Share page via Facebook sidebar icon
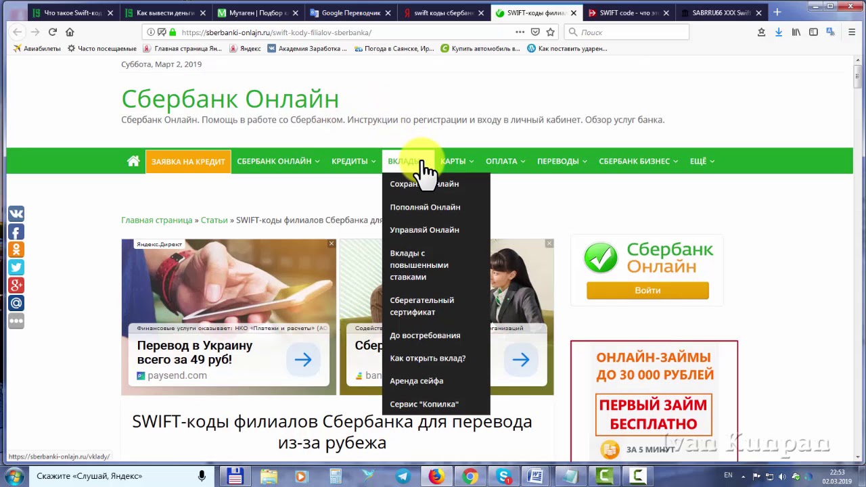This screenshot has height=487, width=866. 16,232
